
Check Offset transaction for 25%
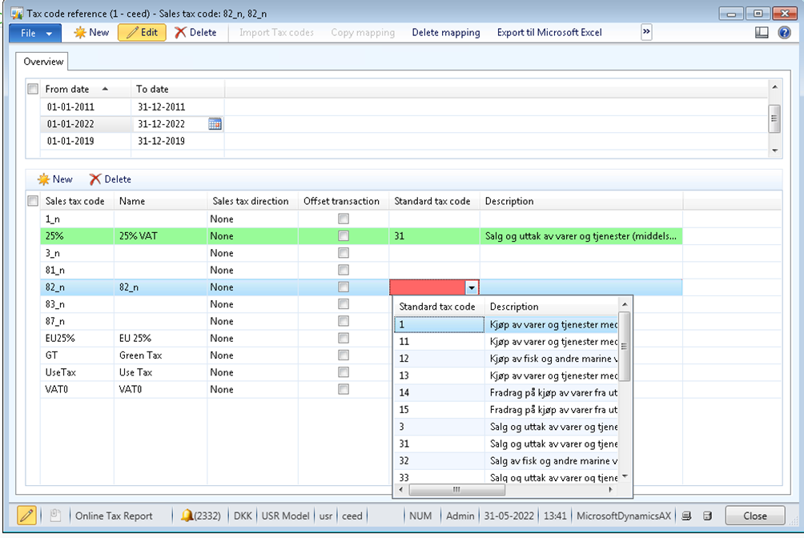point(344,236)
